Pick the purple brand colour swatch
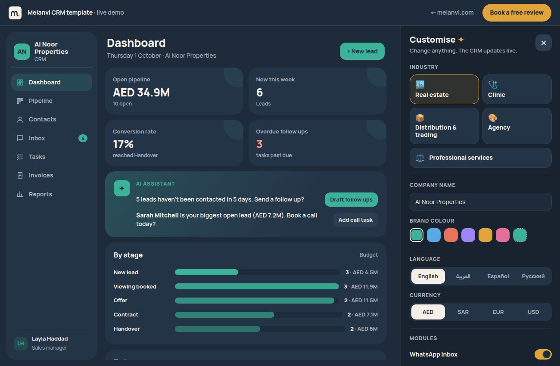 [x=468, y=235]
